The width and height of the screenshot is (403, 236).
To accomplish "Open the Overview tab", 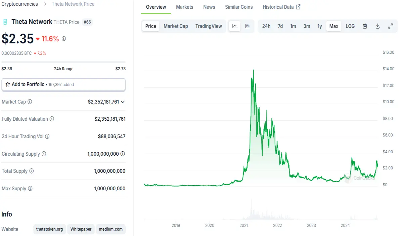I will 156,7.
